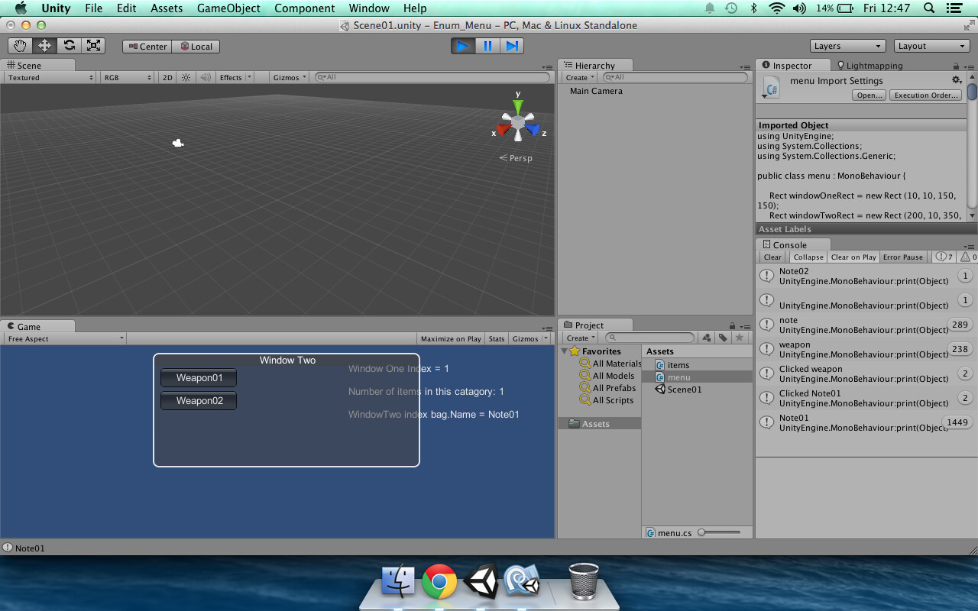The image size is (978, 611).
Task: Click Execution Order... button
Action: tap(925, 95)
